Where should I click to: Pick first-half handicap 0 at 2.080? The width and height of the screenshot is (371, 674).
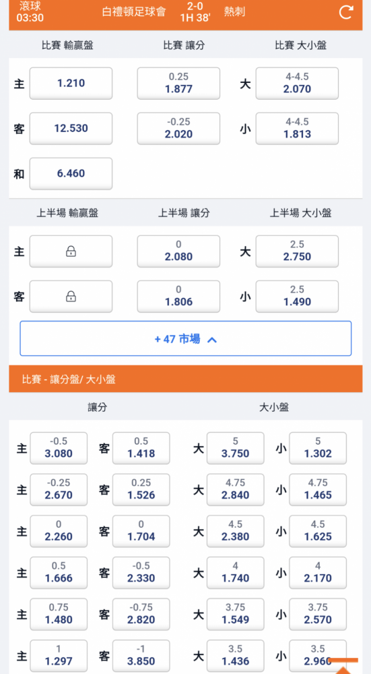[x=178, y=251]
